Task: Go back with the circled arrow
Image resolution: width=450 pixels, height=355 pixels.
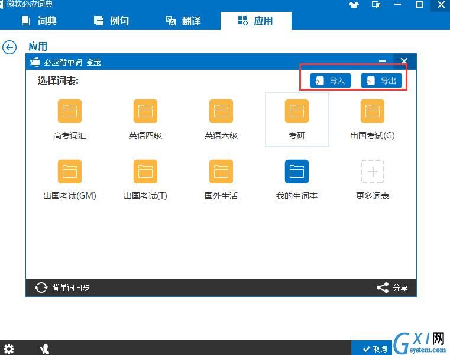Action: pos(9,47)
